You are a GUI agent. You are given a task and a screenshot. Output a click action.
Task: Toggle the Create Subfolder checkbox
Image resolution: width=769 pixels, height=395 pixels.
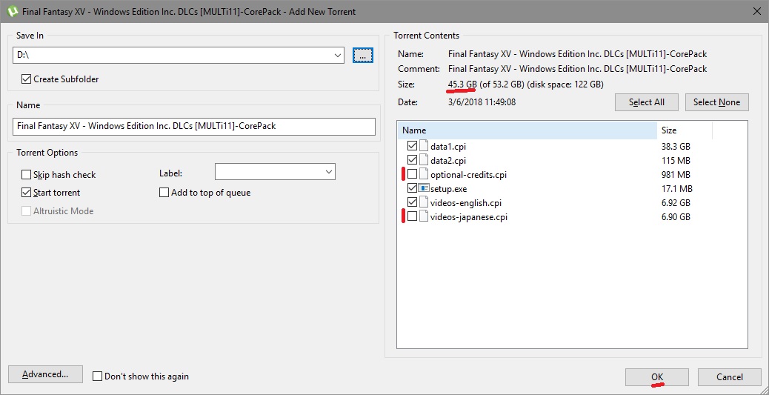point(26,79)
